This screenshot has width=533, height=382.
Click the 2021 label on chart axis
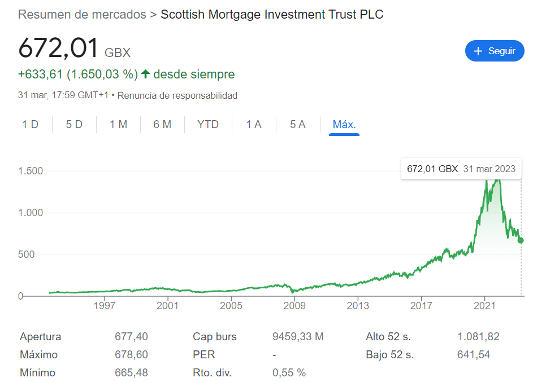pyautogui.click(x=485, y=305)
